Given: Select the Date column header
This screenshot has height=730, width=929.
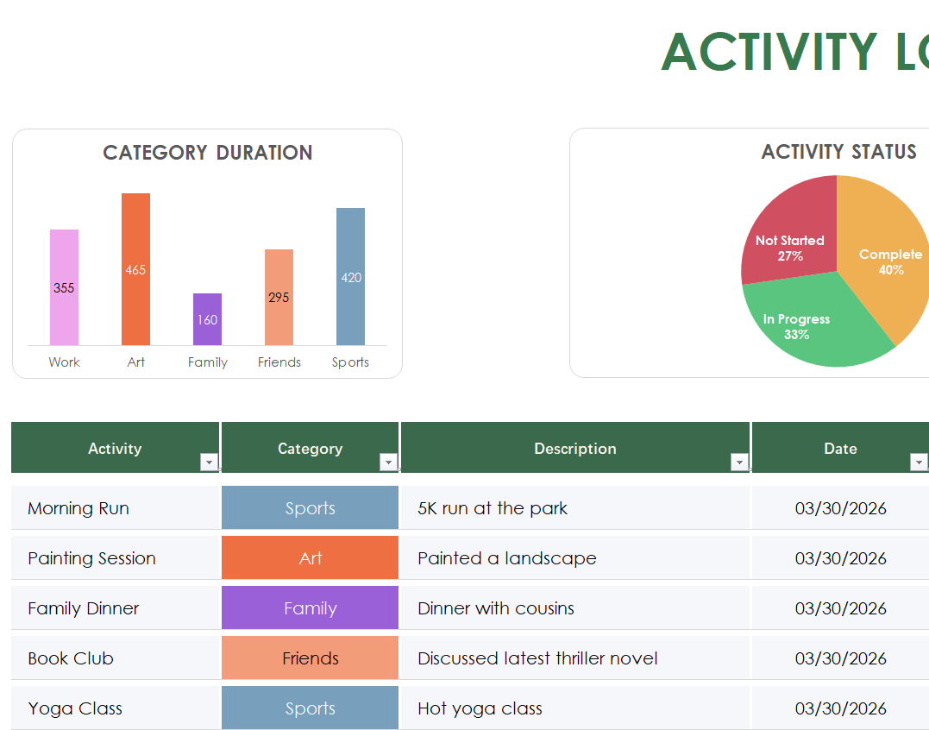Looking at the screenshot, I should 840,448.
